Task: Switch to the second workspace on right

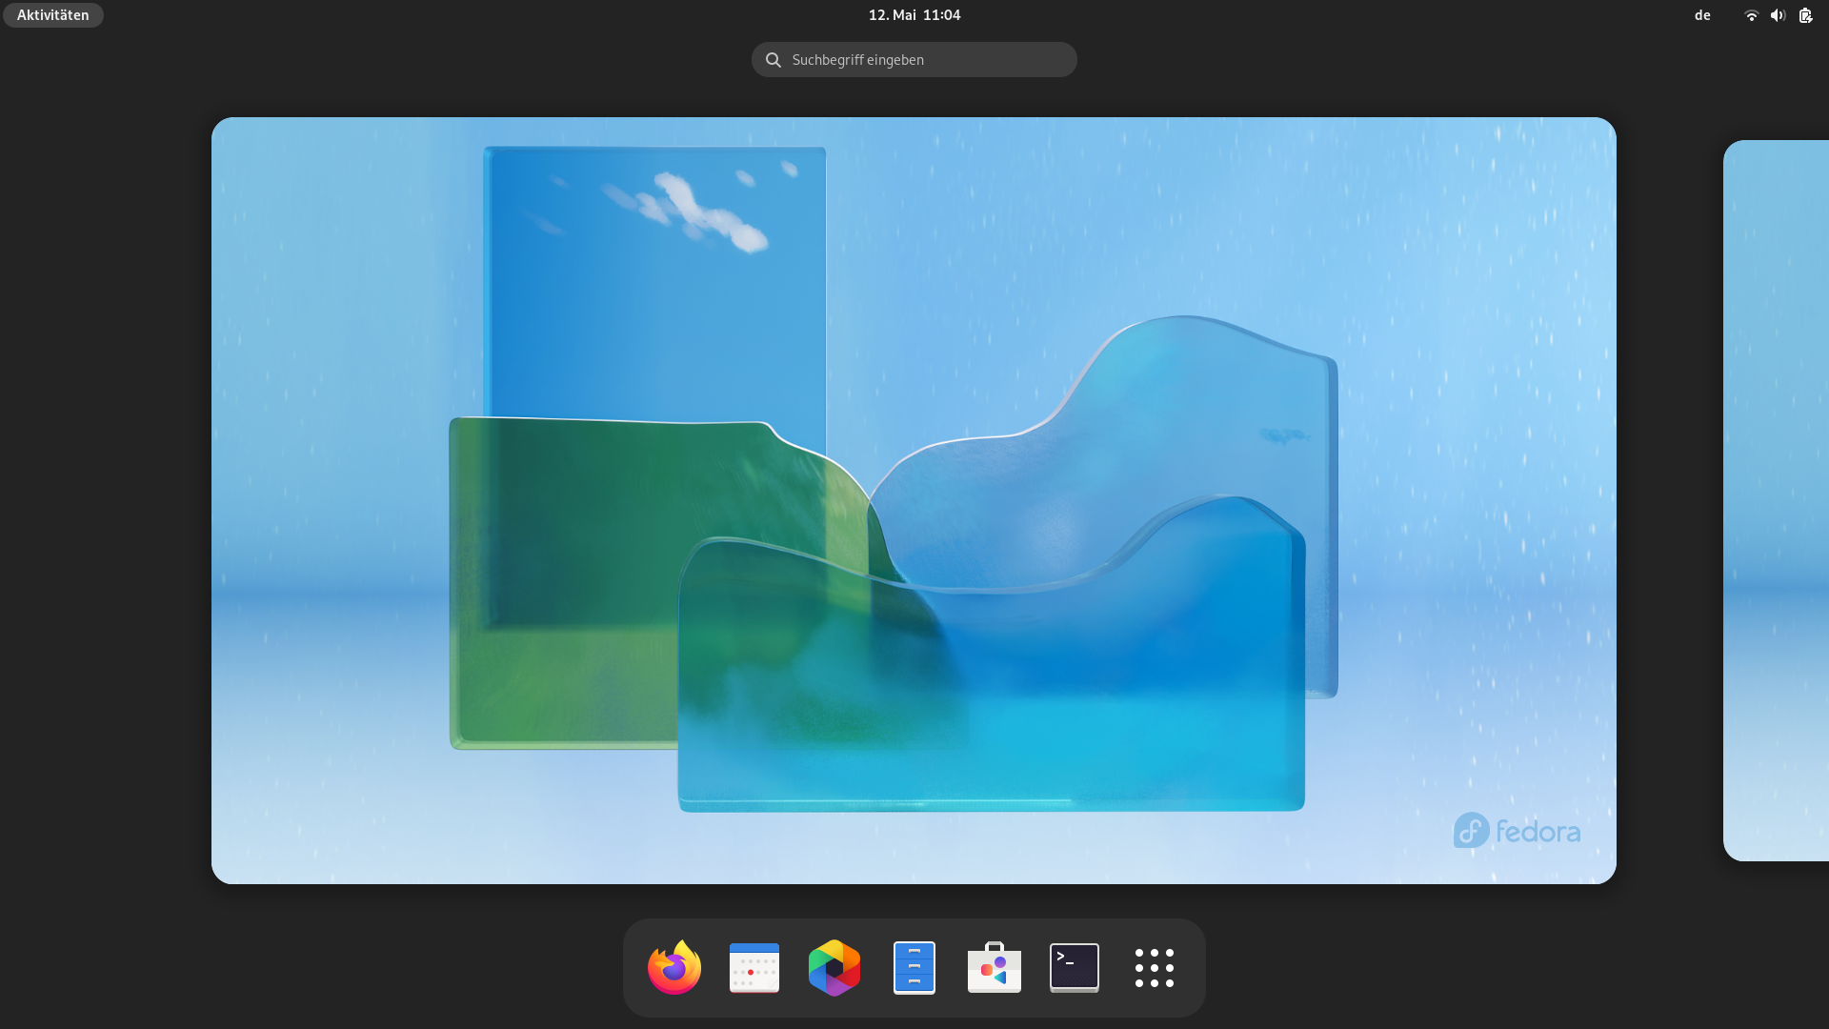Action: tap(1776, 500)
